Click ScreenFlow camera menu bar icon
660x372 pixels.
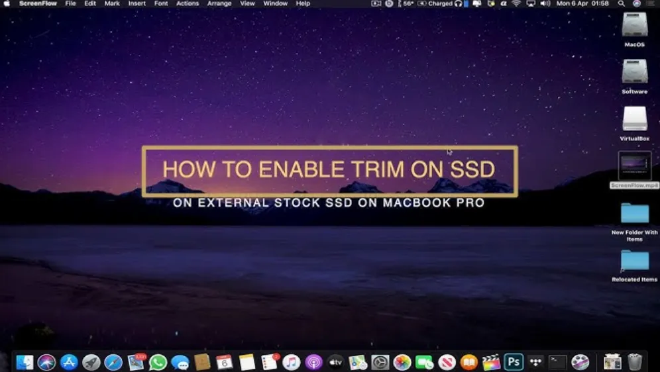pos(376,3)
